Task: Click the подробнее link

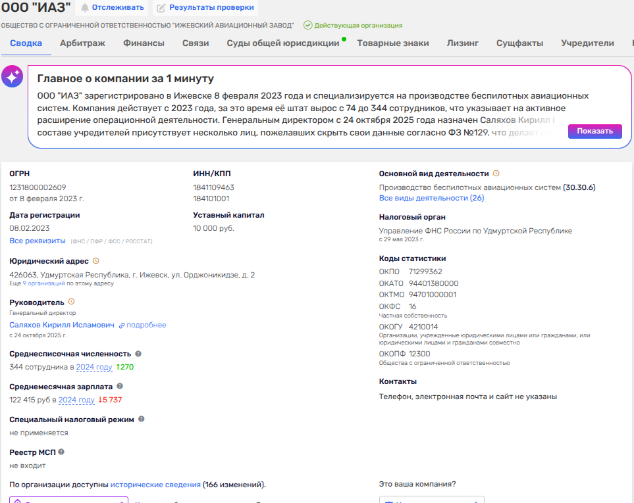Action: (x=146, y=325)
